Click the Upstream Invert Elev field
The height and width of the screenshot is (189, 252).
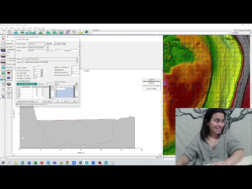click(74, 72)
